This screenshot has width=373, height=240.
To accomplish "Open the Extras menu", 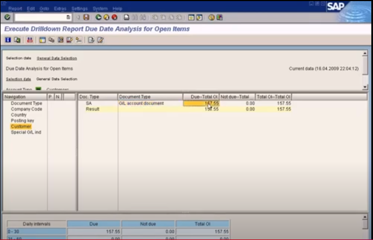I will [60, 8].
